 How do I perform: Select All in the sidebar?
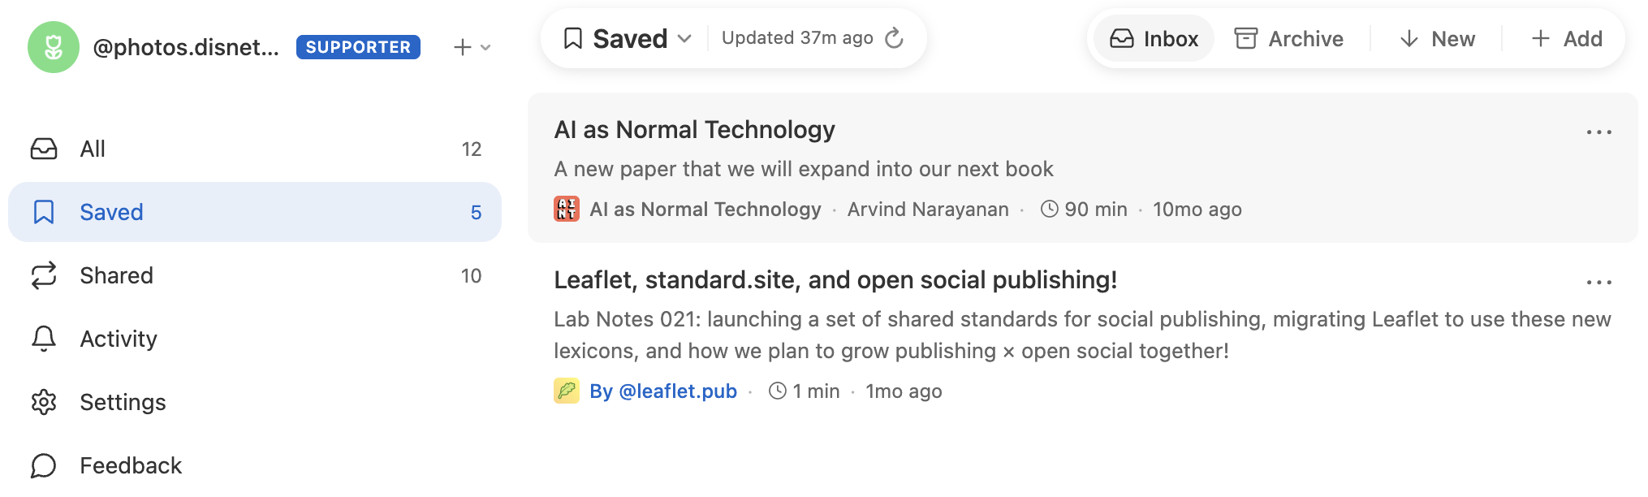pos(93,149)
